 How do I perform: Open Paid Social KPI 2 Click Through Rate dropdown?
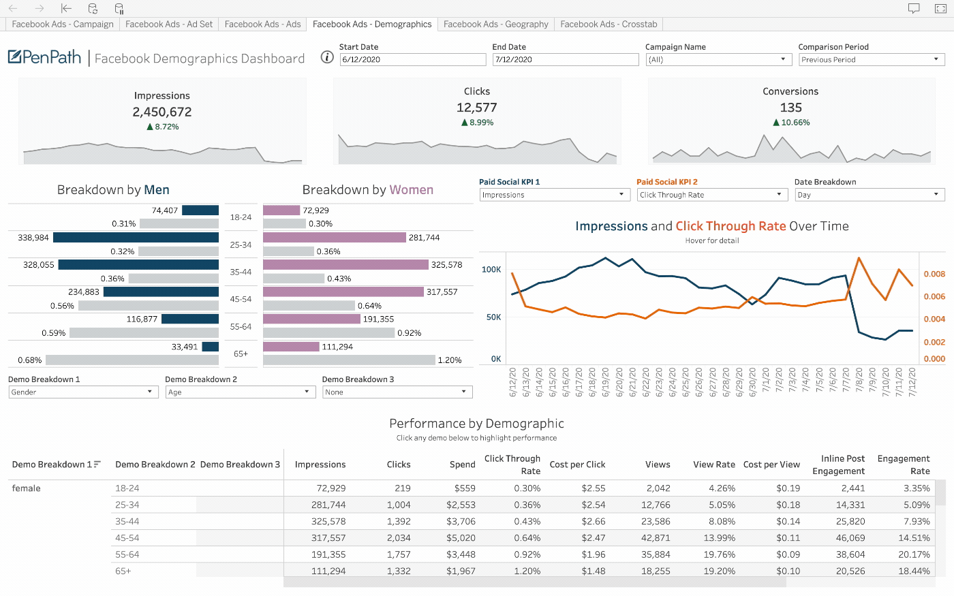(711, 195)
